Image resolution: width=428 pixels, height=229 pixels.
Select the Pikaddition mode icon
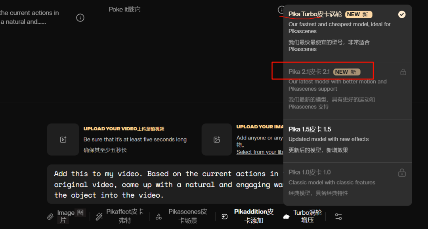[224, 217]
